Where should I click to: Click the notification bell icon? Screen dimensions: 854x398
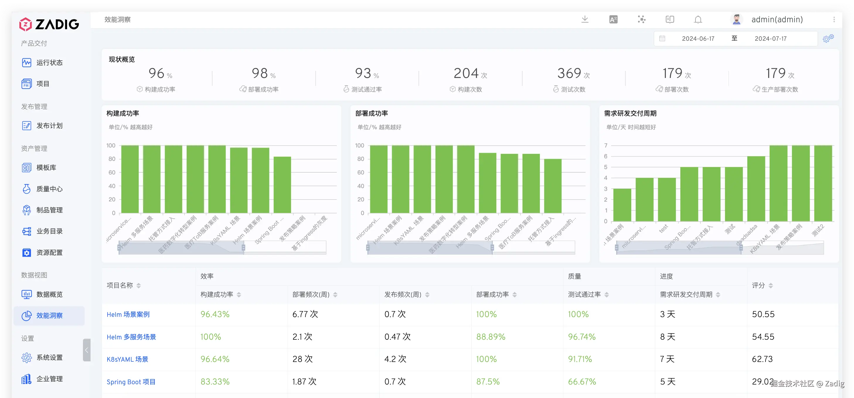coord(698,20)
